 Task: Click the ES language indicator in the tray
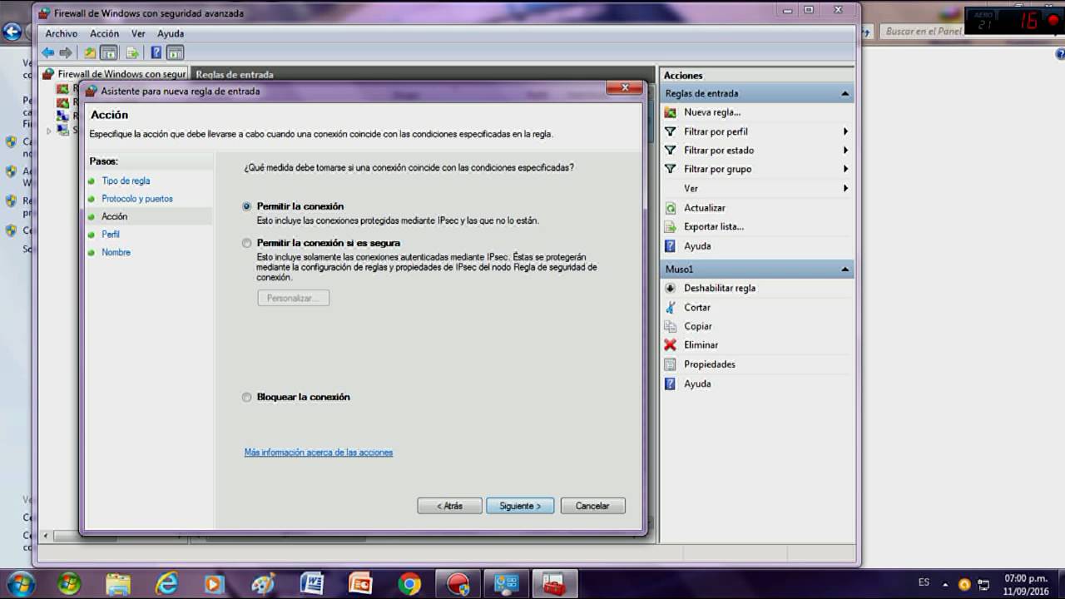pos(924,582)
